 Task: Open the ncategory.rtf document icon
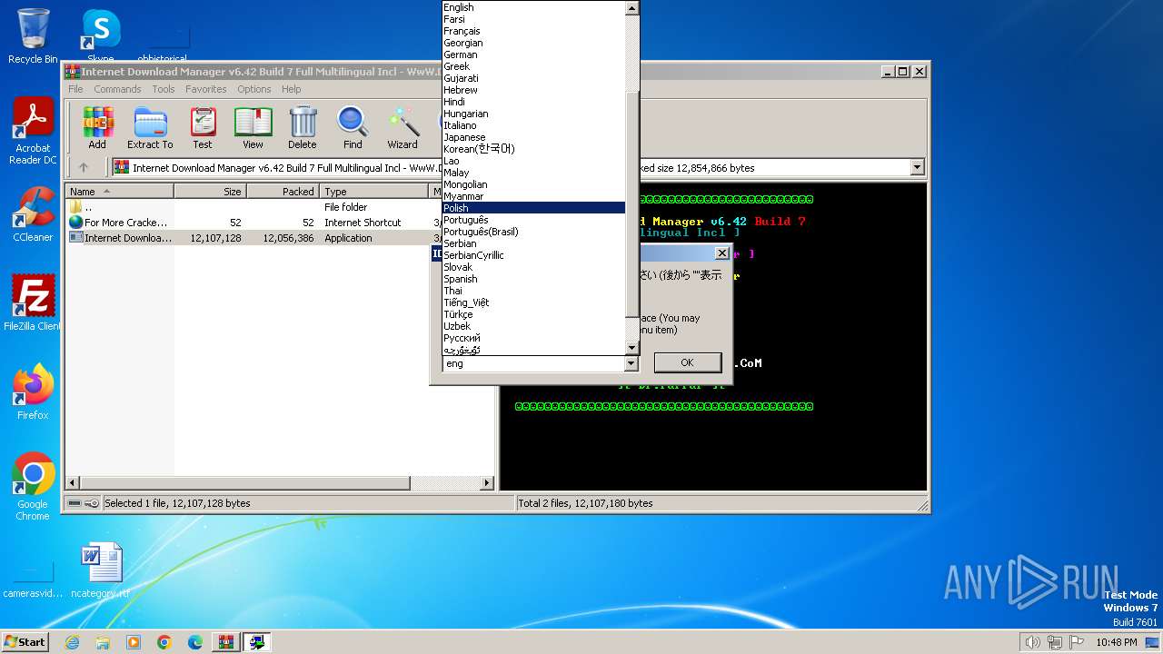[x=101, y=570]
